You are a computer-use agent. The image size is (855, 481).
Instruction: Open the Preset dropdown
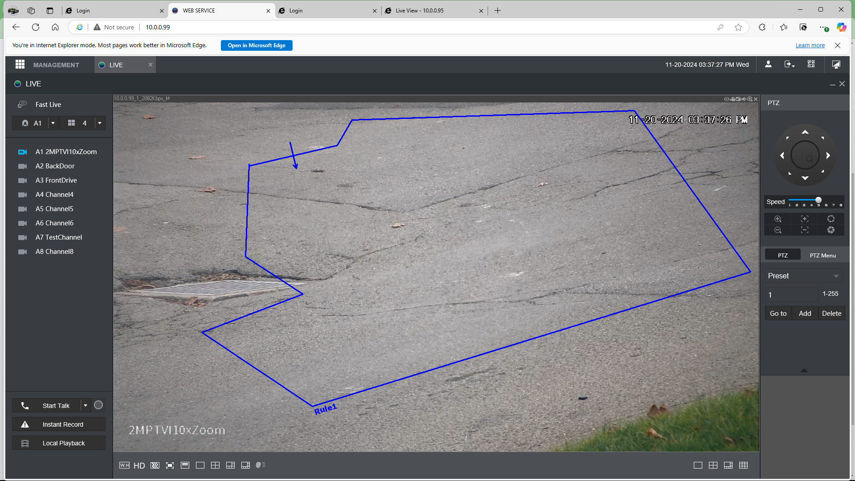pyautogui.click(x=804, y=276)
